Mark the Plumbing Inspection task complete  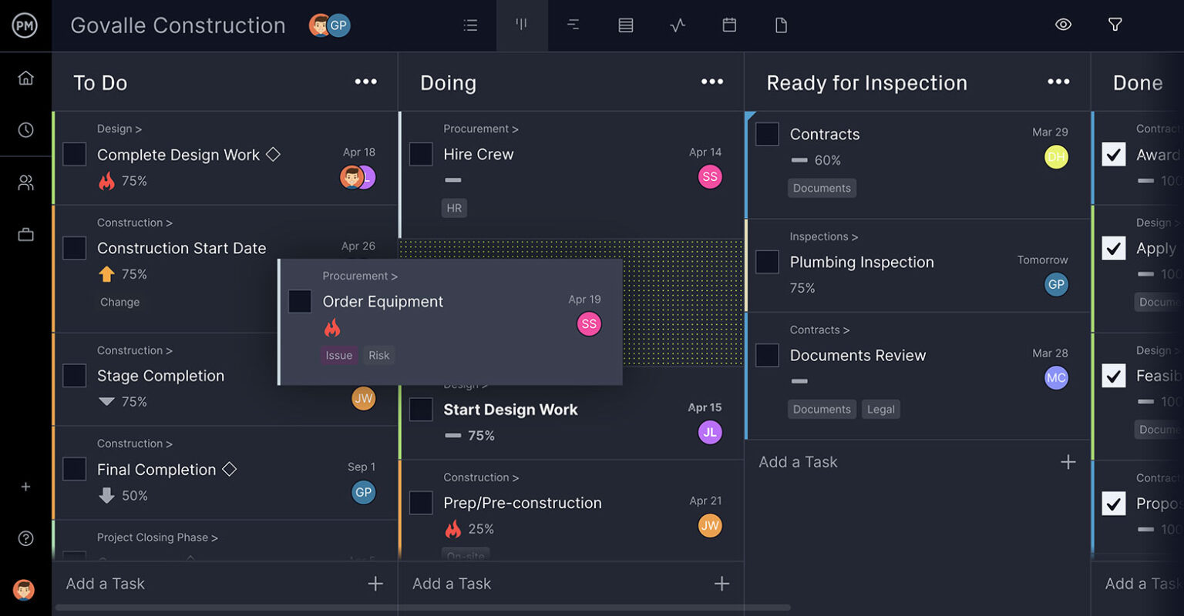point(767,263)
